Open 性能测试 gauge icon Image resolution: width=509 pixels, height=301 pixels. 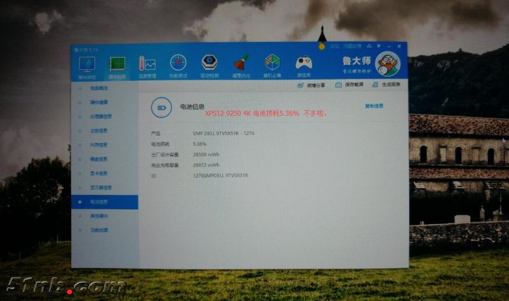[x=178, y=62]
